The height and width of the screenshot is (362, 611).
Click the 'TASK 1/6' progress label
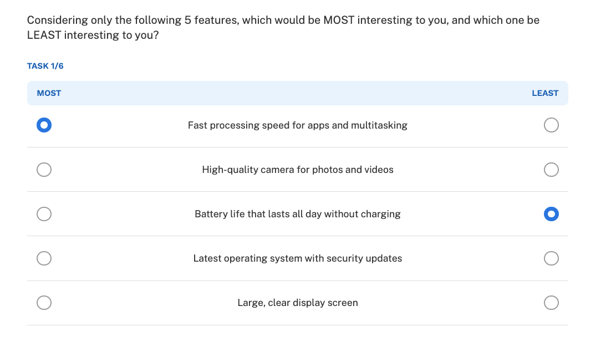[x=45, y=65]
